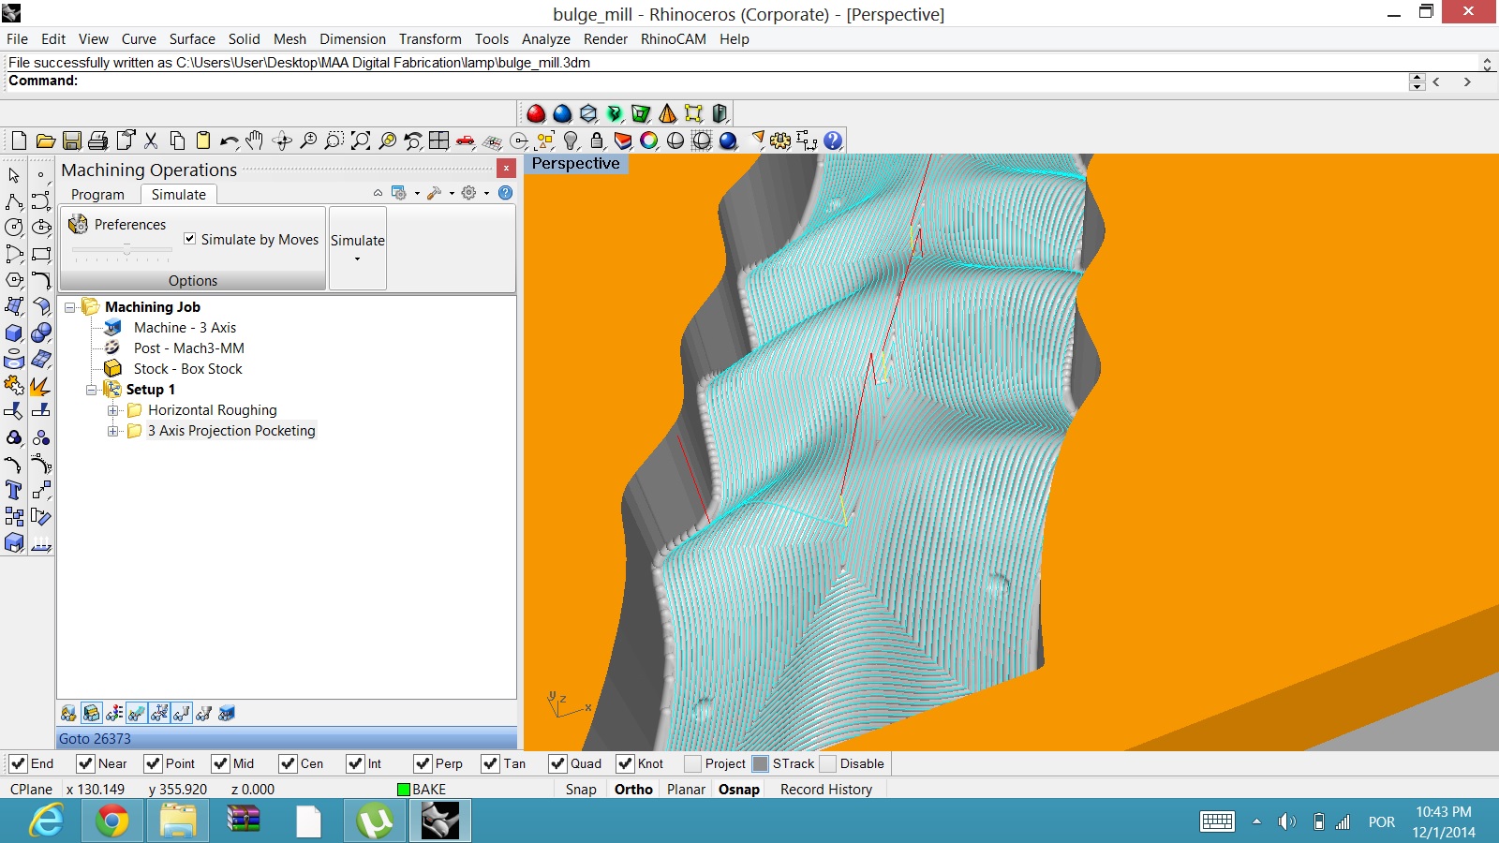Enable the Project osnap checkbox
Screen dimensions: 1499x843
click(x=692, y=763)
